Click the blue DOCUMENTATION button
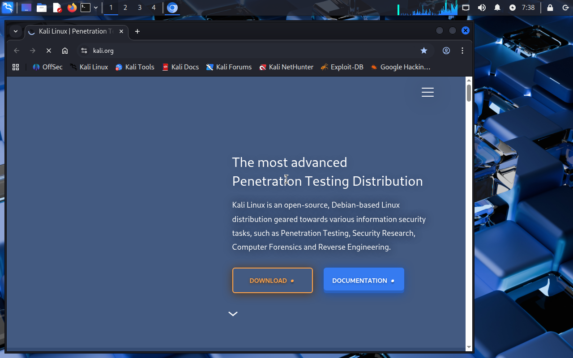Screen dimensions: 573x358 [363, 281]
